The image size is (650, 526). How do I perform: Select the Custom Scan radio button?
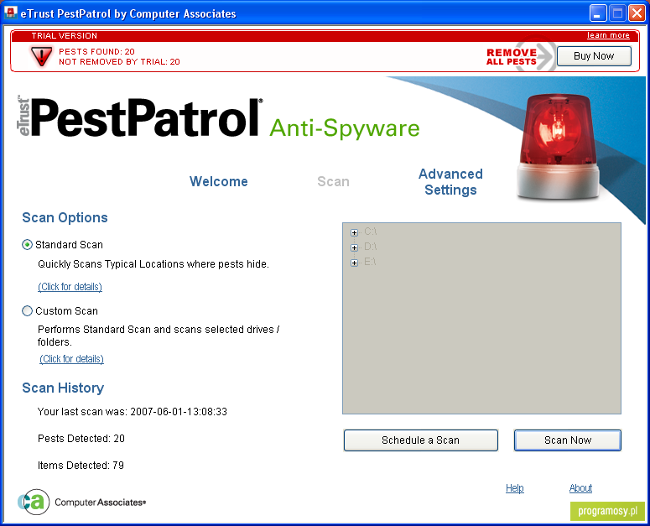point(27,311)
